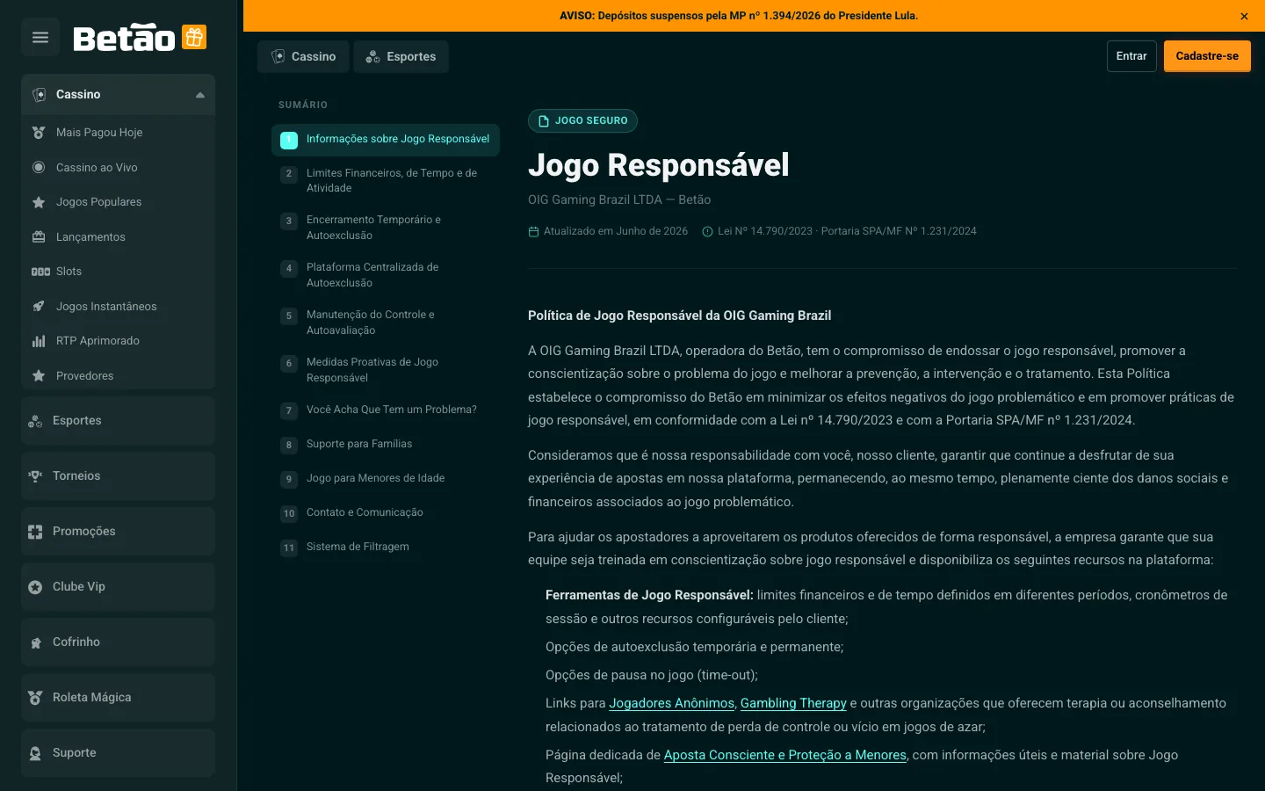Click the Entrar login button
Screen dimensions: 1265x791
[x=1131, y=56]
